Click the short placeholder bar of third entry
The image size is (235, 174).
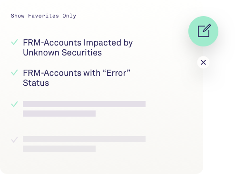click(x=59, y=113)
